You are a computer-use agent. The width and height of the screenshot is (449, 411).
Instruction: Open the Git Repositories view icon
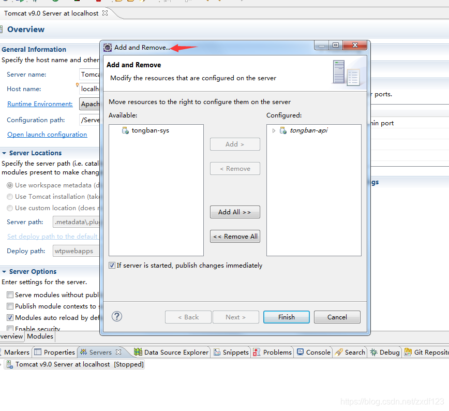409,352
